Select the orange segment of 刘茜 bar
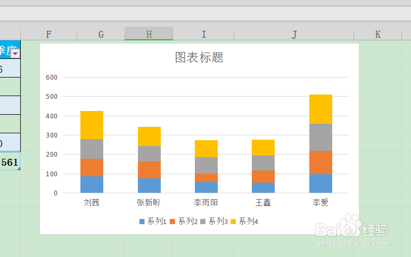The image size is (411, 257). pos(92,167)
